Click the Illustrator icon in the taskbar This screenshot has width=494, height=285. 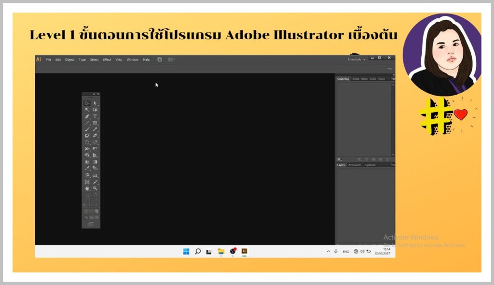(244, 251)
